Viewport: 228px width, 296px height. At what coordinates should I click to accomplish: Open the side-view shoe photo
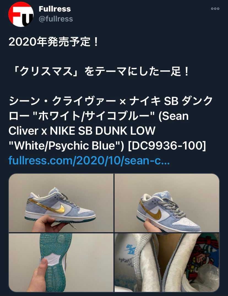61,203
